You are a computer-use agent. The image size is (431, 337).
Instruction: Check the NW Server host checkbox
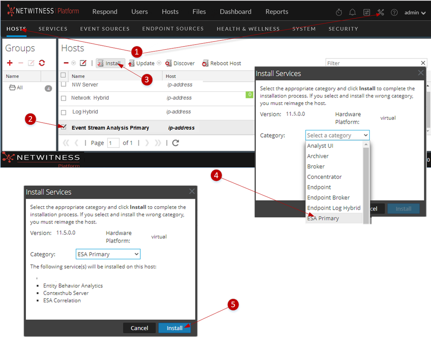click(64, 85)
